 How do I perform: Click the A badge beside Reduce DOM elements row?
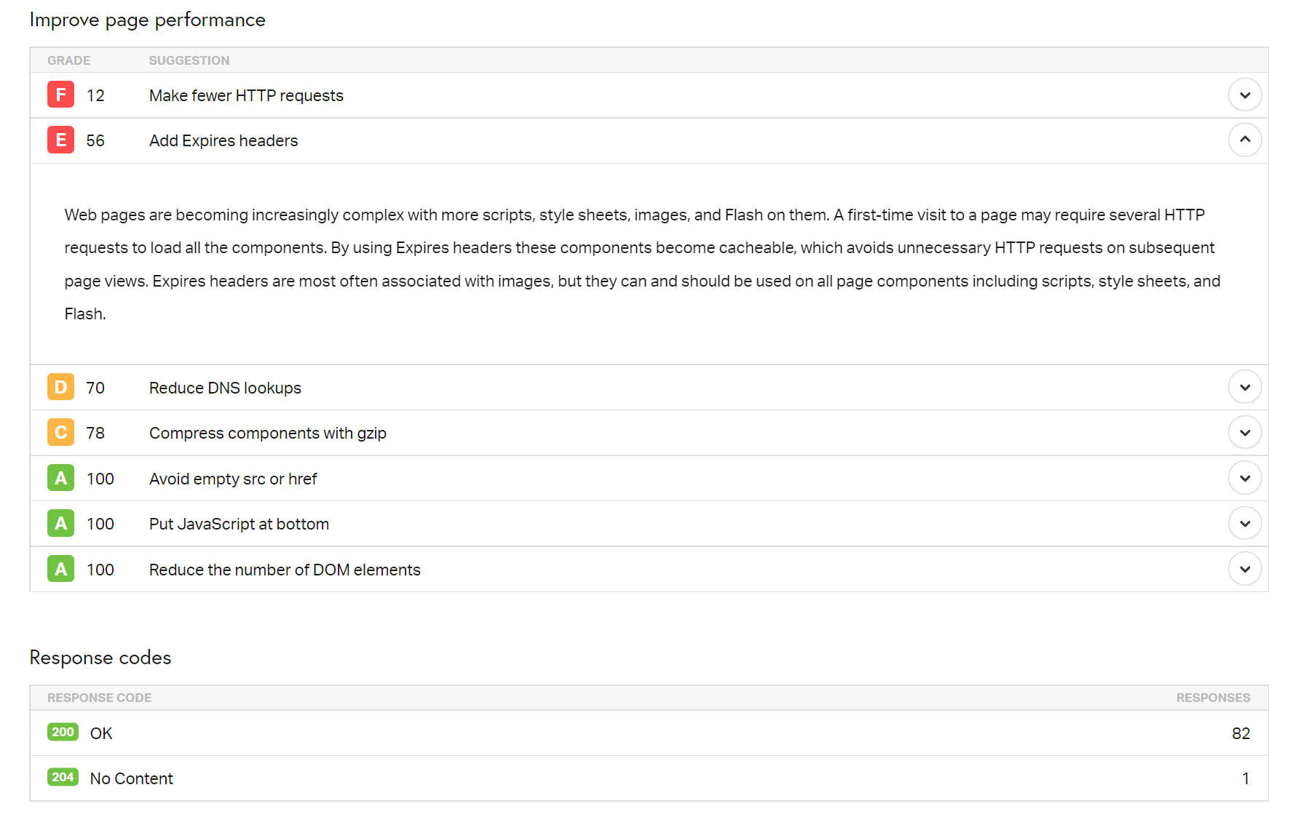tap(60, 569)
